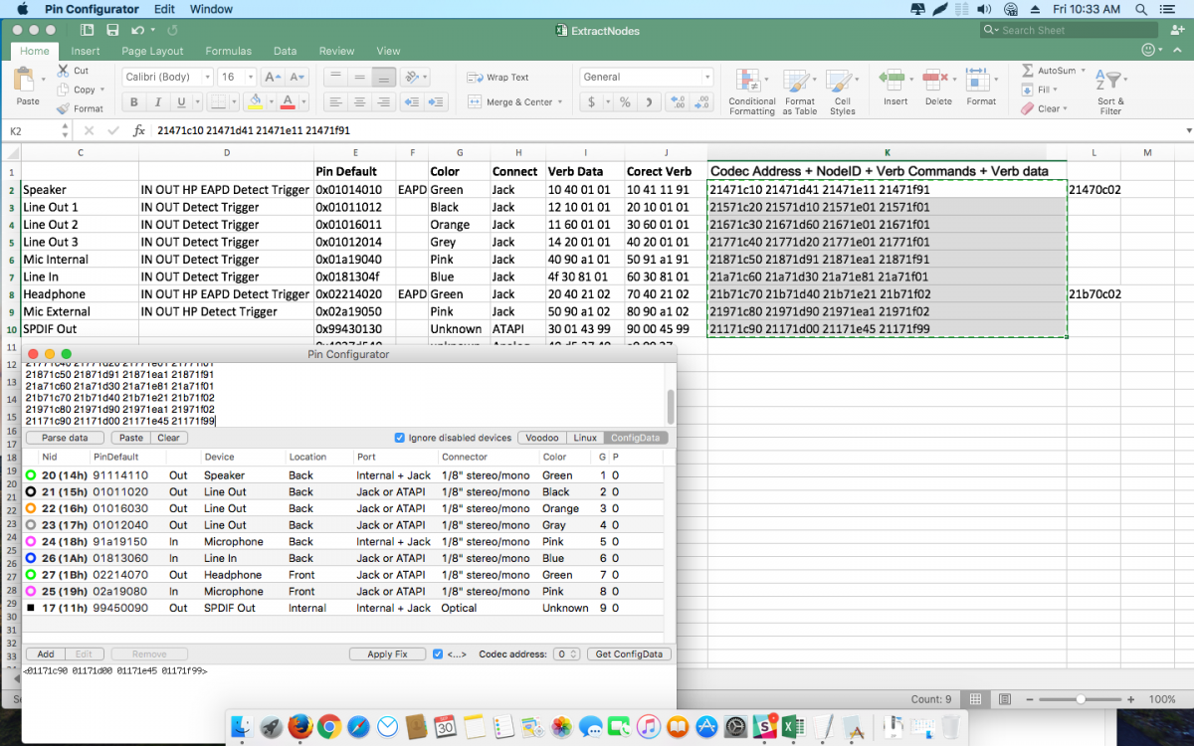Expand the General number format dropdown
The image size is (1194, 746).
tap(707, 77)
